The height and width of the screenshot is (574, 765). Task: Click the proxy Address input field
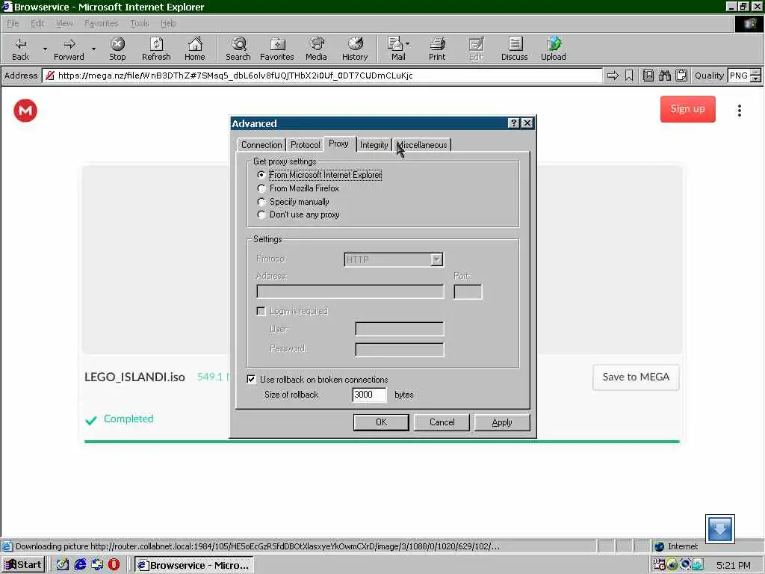[x=350, y=292]
